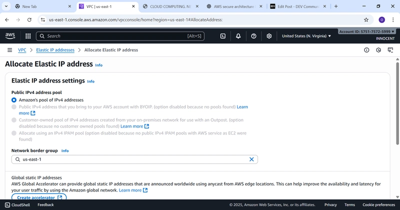Open Learn more link for customer-owned pool
The image size is (400, 210).
pyautogui.click(x=134, y=126)
